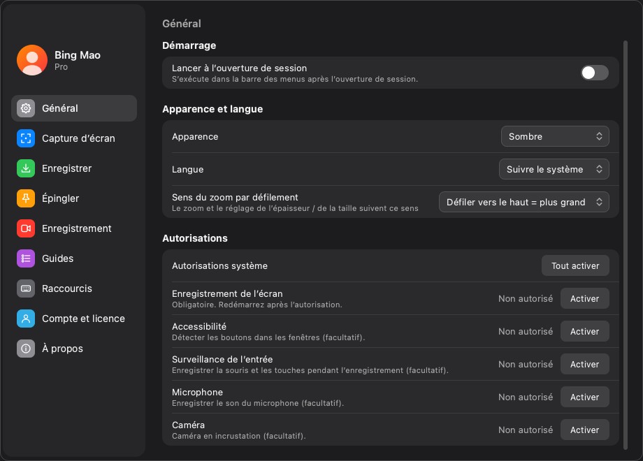Toggle Lancer à l'ouverture de session switch
Screen dimensions: 643x461
pyautogui.click(x=594, y=73)
